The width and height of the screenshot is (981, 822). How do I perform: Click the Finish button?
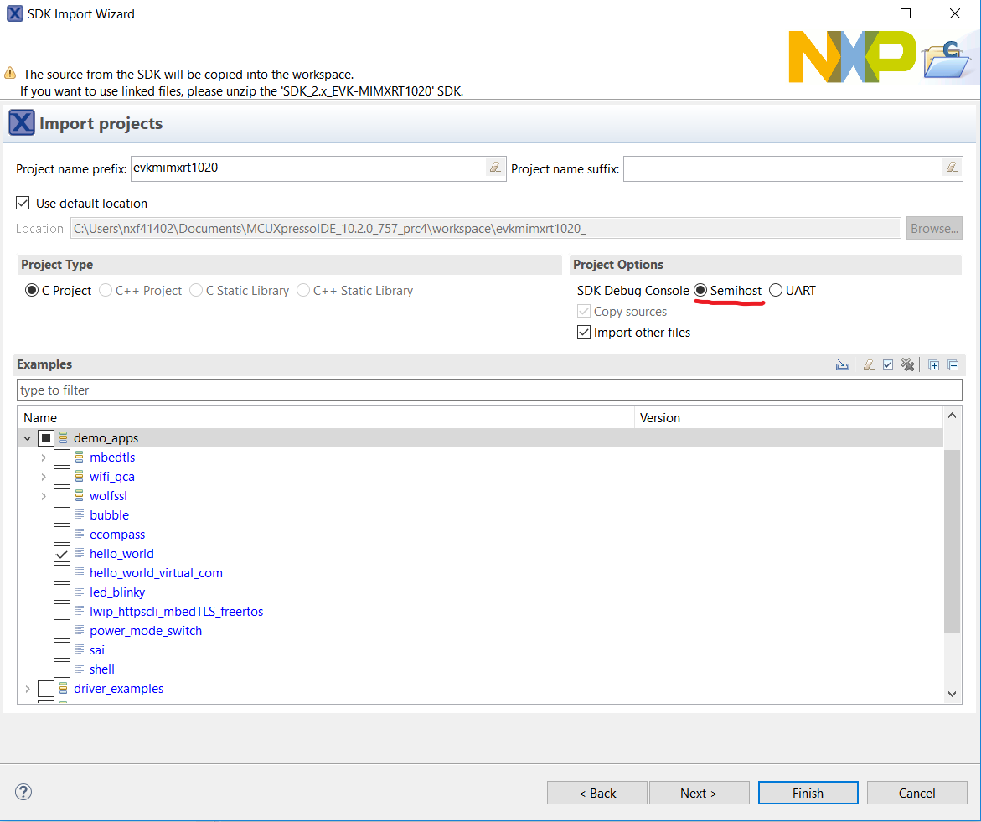[x=808, y=793]
